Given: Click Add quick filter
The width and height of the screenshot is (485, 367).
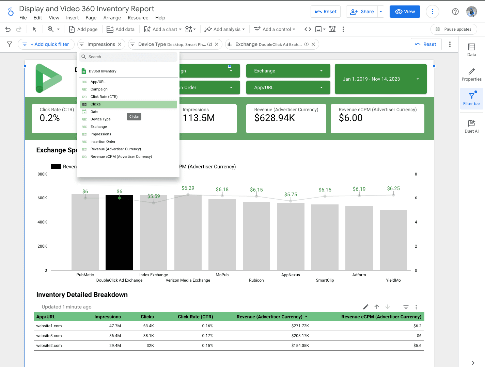Looking at the screenshot, I should point(46,44).
